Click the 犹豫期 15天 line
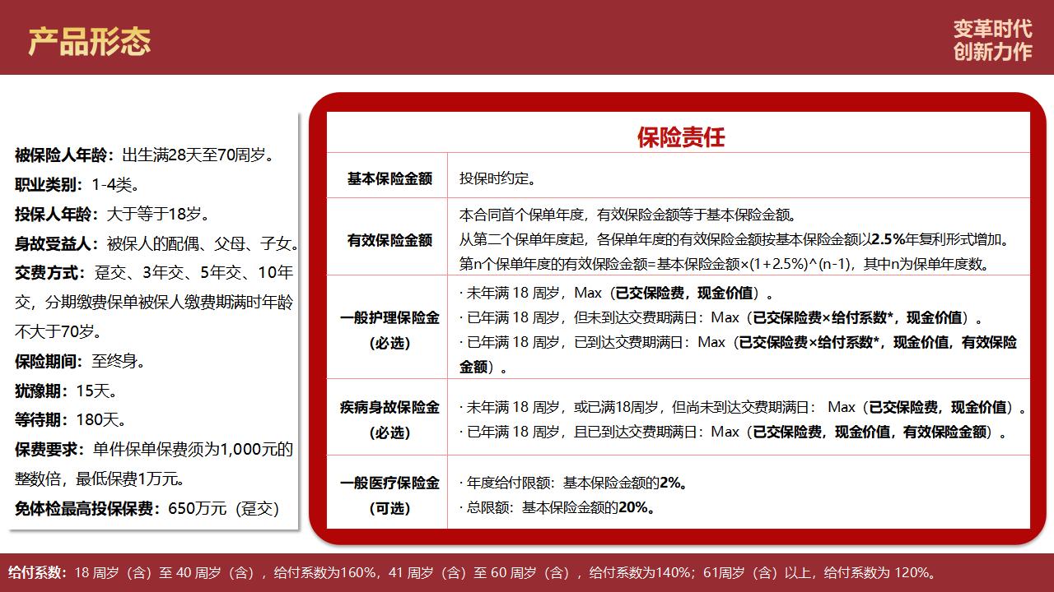The height and width of the screenshot is (592, 1054). point(66,391)
